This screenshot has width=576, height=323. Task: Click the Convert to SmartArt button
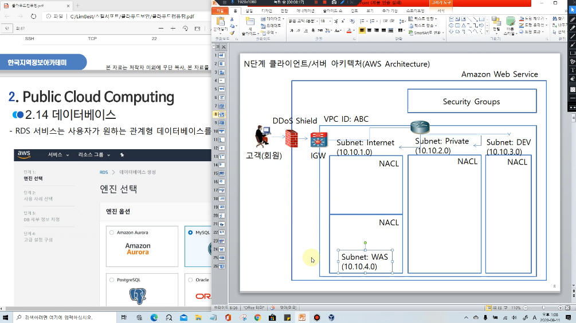426,33
